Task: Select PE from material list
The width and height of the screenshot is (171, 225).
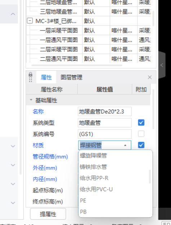Action: (116, 201)
